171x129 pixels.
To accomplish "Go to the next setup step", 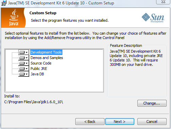I will (120, 122).
